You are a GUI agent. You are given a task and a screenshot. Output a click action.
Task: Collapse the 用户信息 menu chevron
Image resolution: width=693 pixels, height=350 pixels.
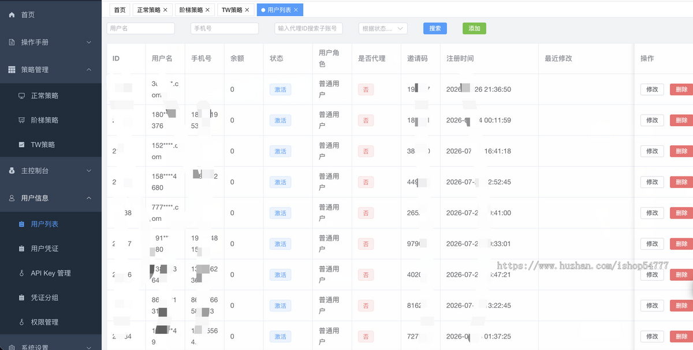(89, 198)
